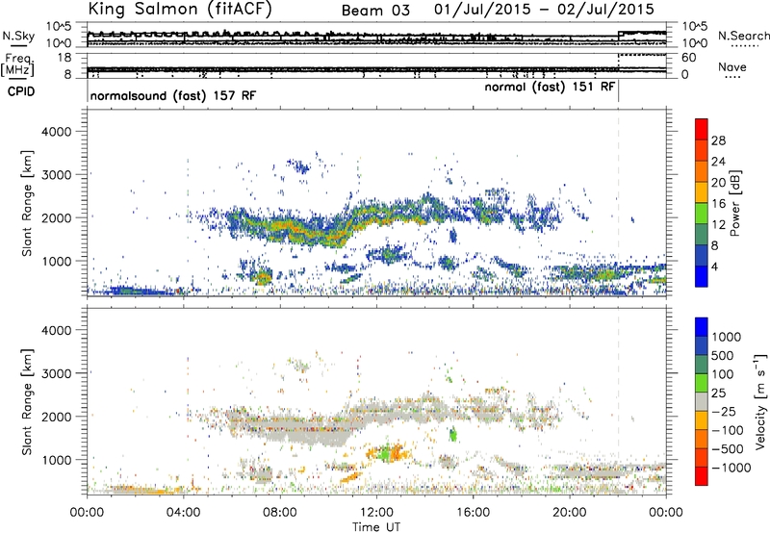Click the green velocity patch near 15:00
This screenshot has width=770, height=533.
click(452, 434)
